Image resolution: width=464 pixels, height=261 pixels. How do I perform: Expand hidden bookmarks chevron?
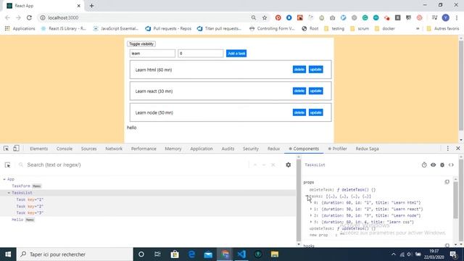(x=418, y=29)
